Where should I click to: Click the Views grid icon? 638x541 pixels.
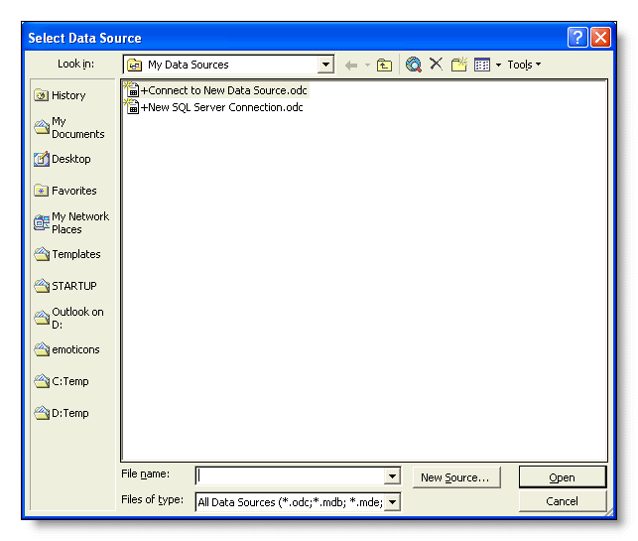coord(482,65)
